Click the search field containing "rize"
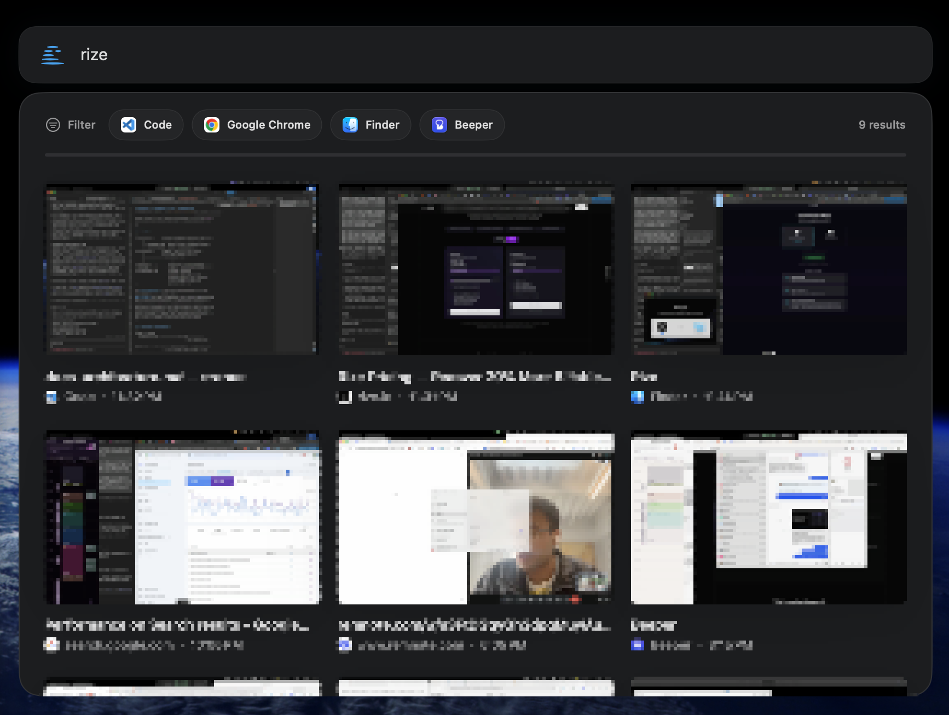The width and height of the screenshot is (949, 715). point(475,55)
